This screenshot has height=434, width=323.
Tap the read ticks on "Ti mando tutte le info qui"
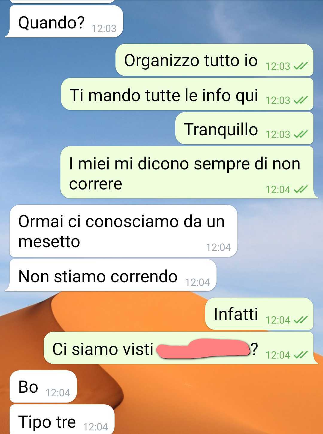301,100
